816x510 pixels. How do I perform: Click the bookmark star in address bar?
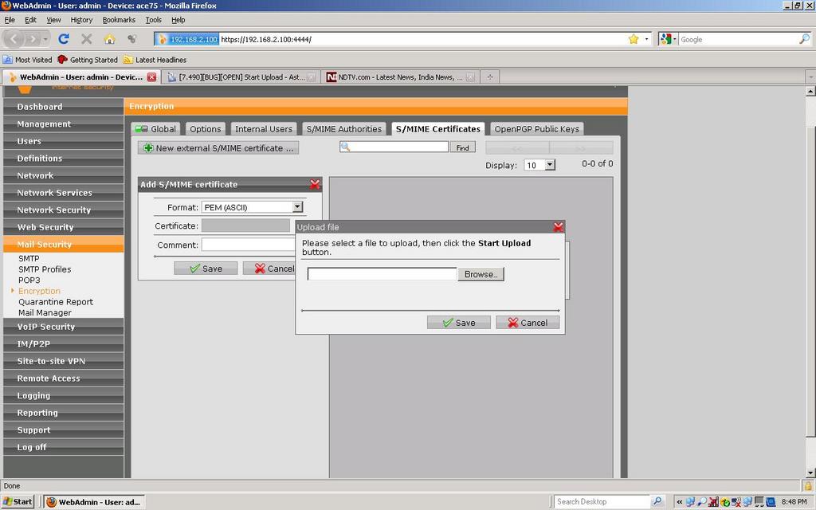pos(634,39)
